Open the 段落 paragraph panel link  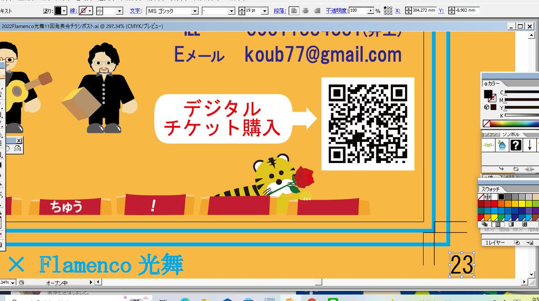coord(280,10)
